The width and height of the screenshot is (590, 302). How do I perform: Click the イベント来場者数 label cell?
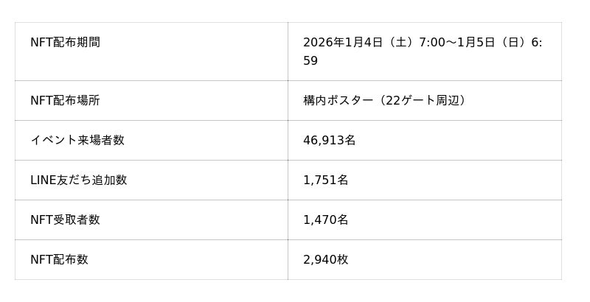[77, 141]
